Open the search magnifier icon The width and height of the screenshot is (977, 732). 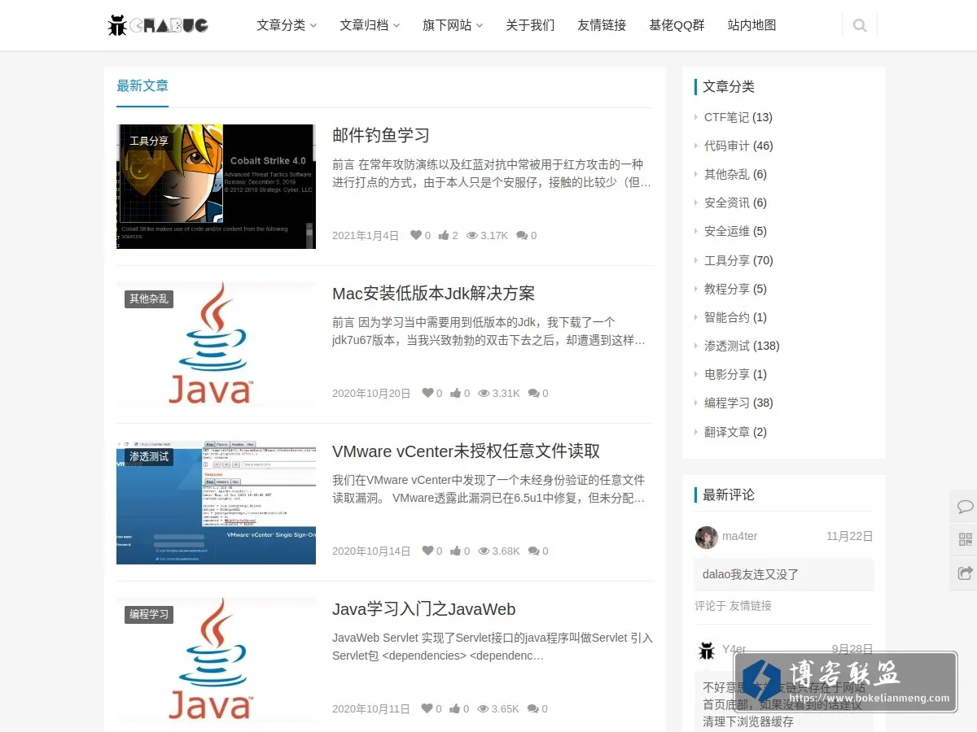tap(860, 25)
